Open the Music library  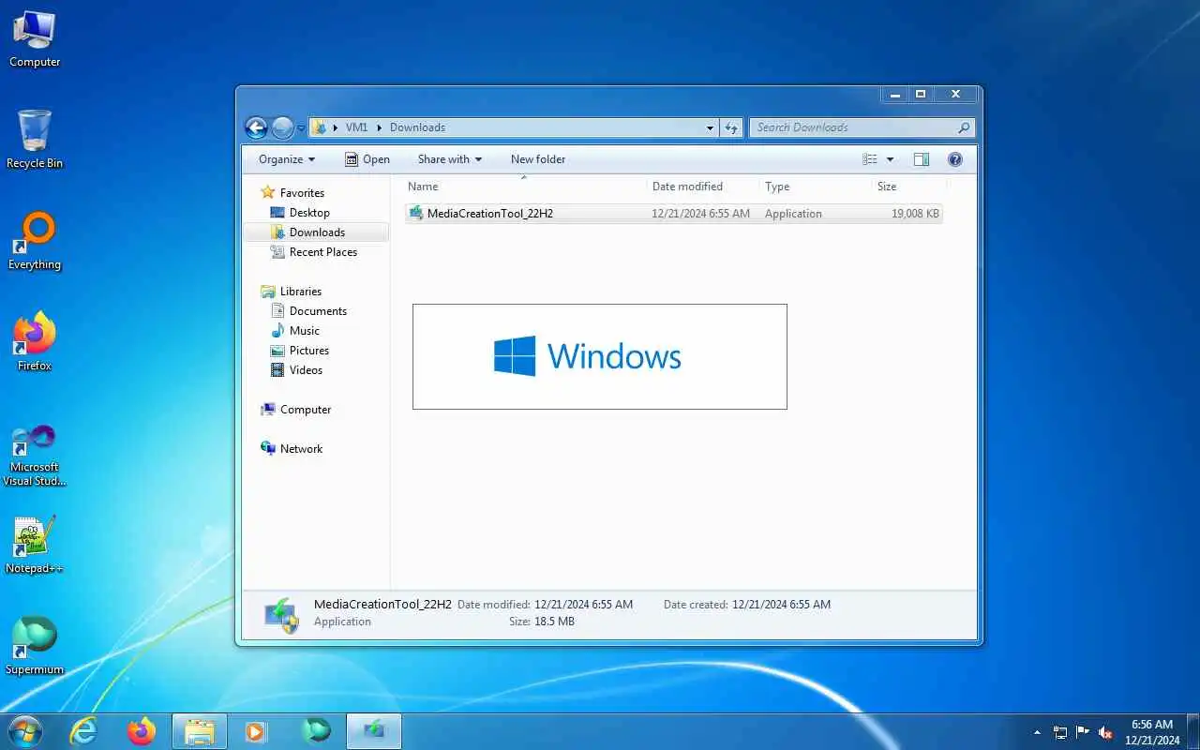click(x=305, y=331)
